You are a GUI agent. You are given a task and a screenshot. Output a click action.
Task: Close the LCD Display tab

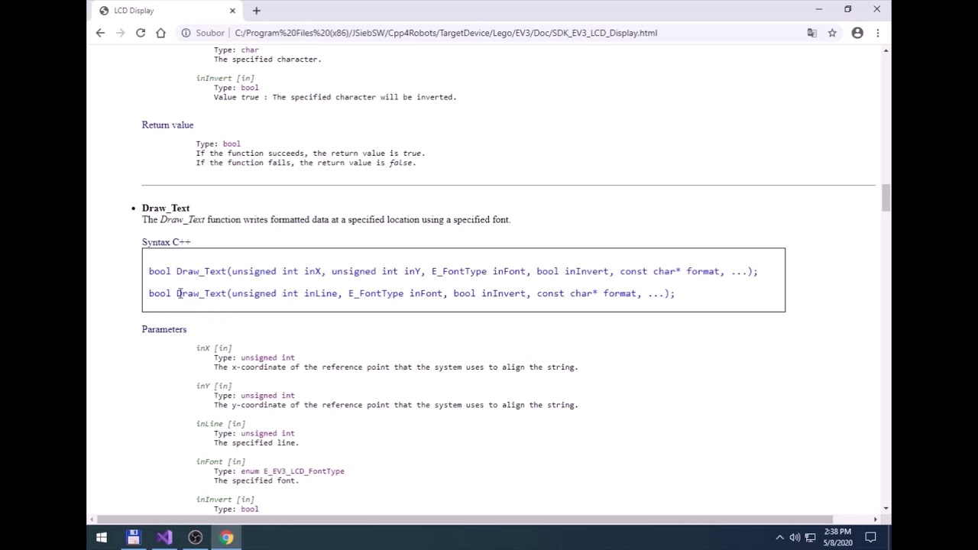click(232, 11)
